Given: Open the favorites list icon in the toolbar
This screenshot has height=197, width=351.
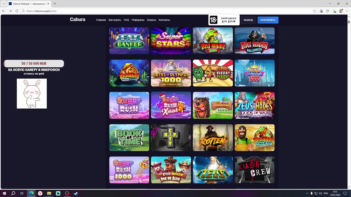Looking at the screenshot, I should click(328, 11).
